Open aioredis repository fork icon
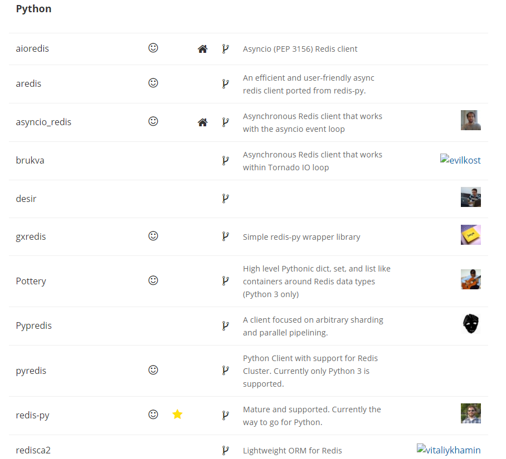 pos(226,49)
